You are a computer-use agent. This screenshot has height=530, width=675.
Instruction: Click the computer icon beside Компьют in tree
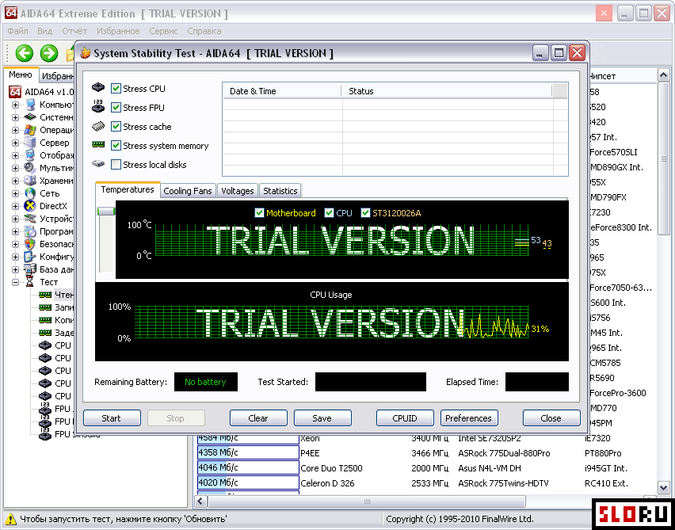click(x=30, y=105)
